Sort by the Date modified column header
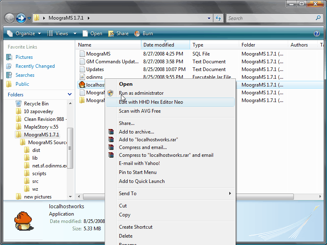 coord(159,45)
